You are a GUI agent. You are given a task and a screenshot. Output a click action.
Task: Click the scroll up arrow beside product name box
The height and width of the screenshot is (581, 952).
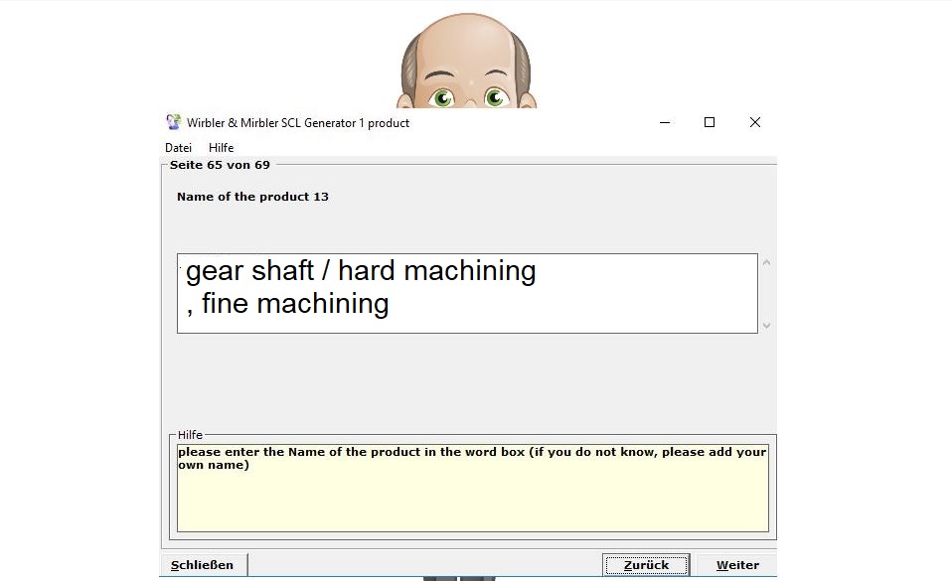click(x=766, y=263)
